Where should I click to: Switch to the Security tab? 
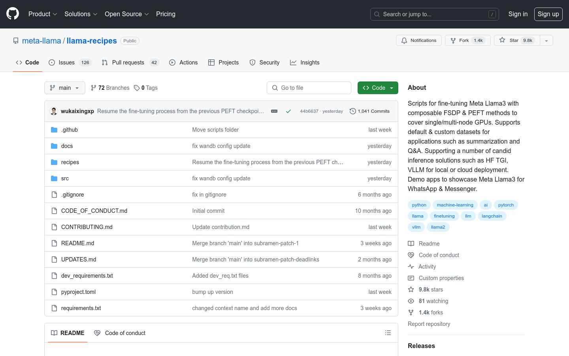264,62
